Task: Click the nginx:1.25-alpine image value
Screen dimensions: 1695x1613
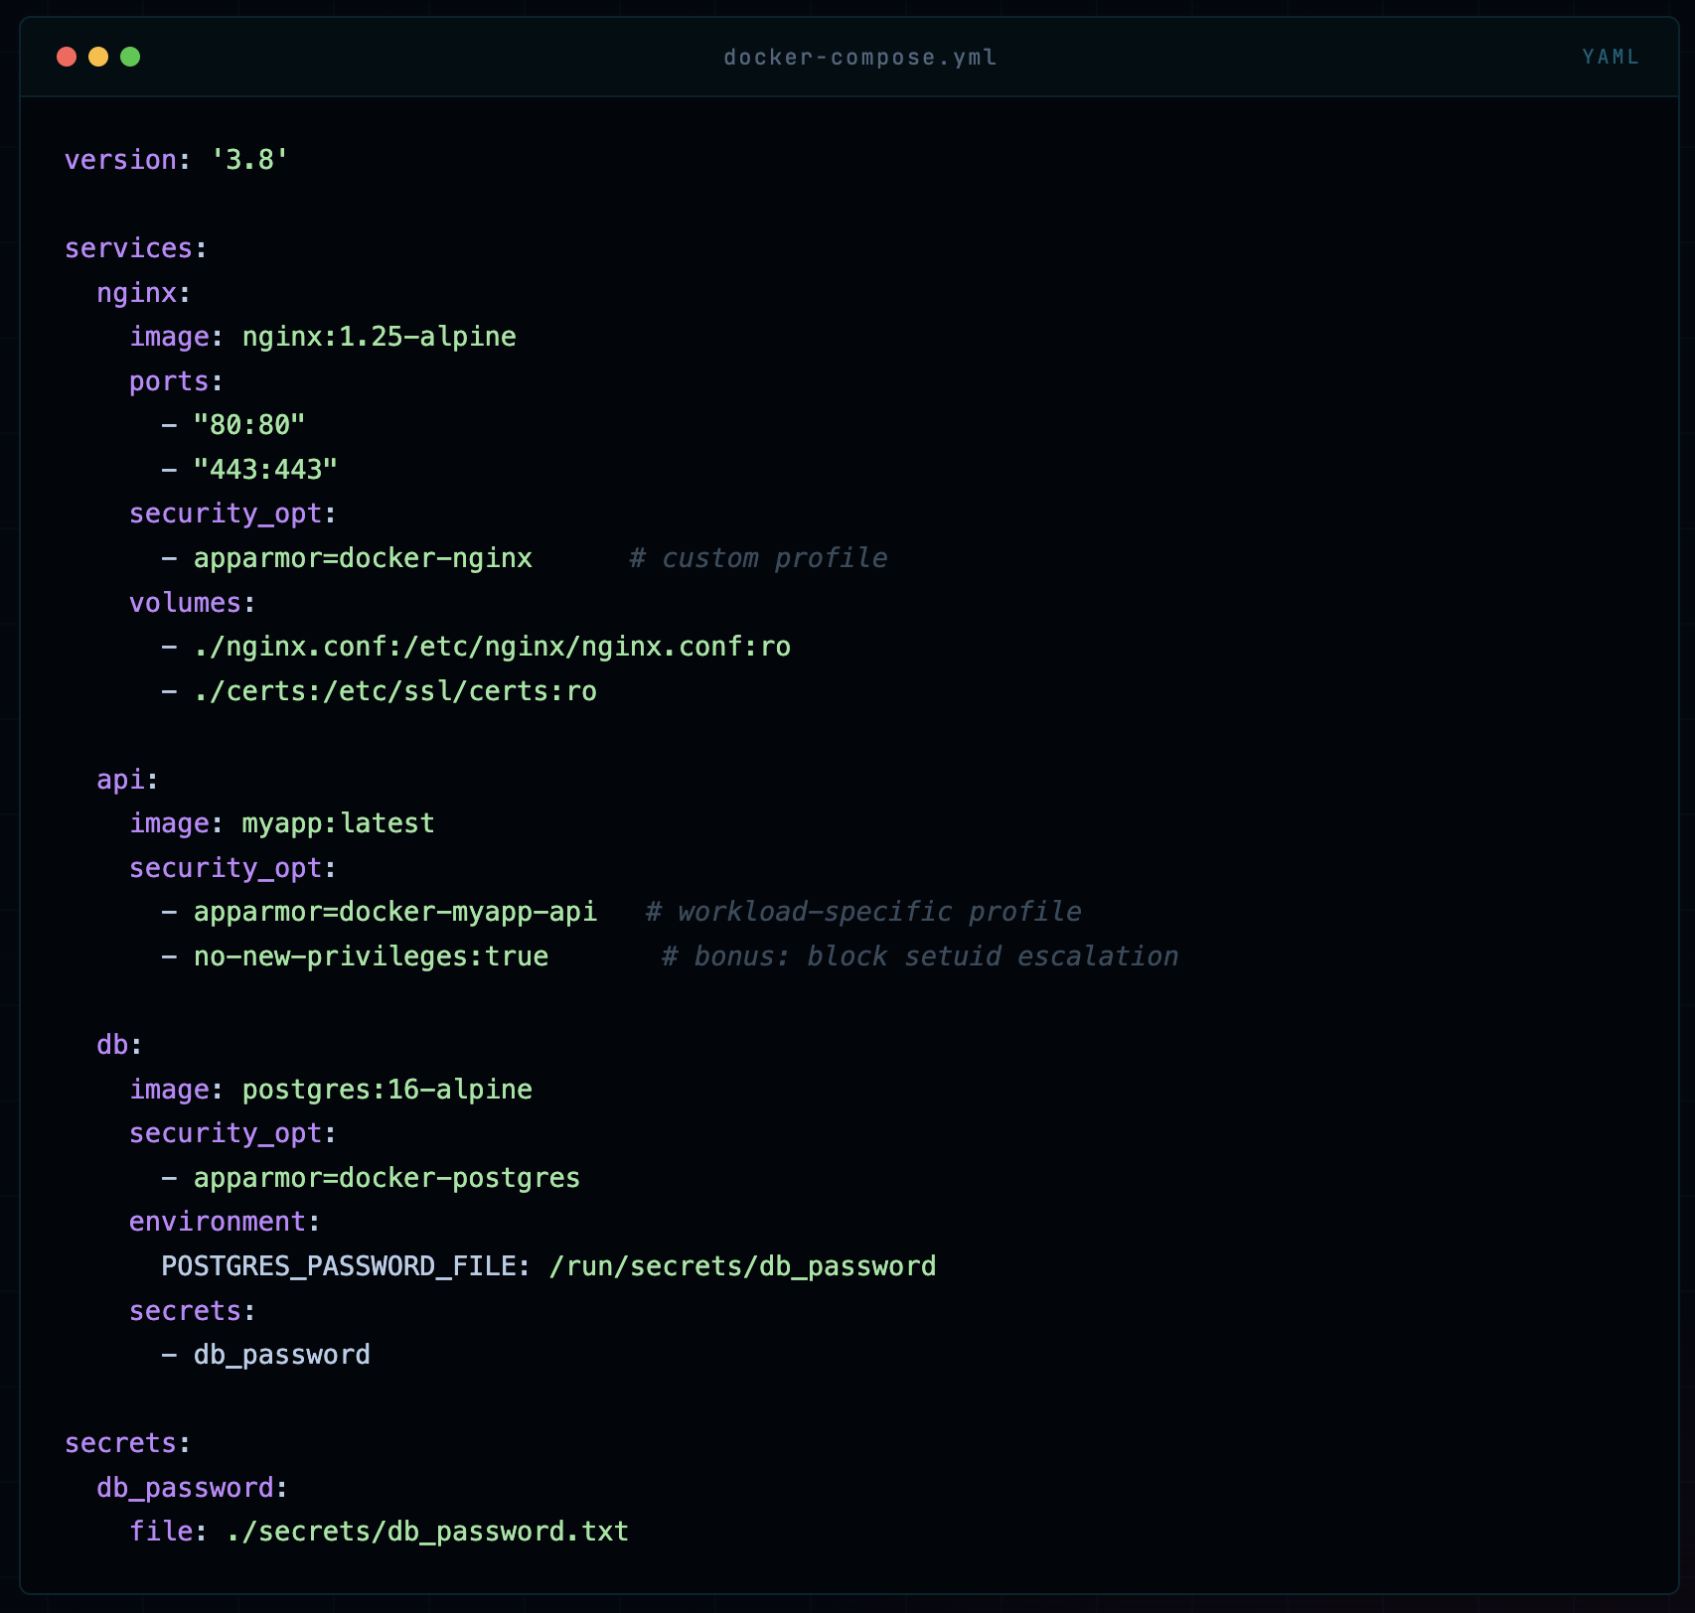Action: point(379,337)
